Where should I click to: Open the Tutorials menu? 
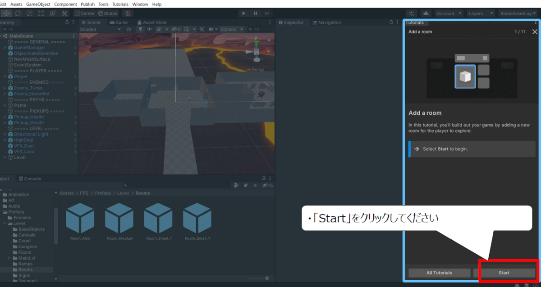pos(120,4)
